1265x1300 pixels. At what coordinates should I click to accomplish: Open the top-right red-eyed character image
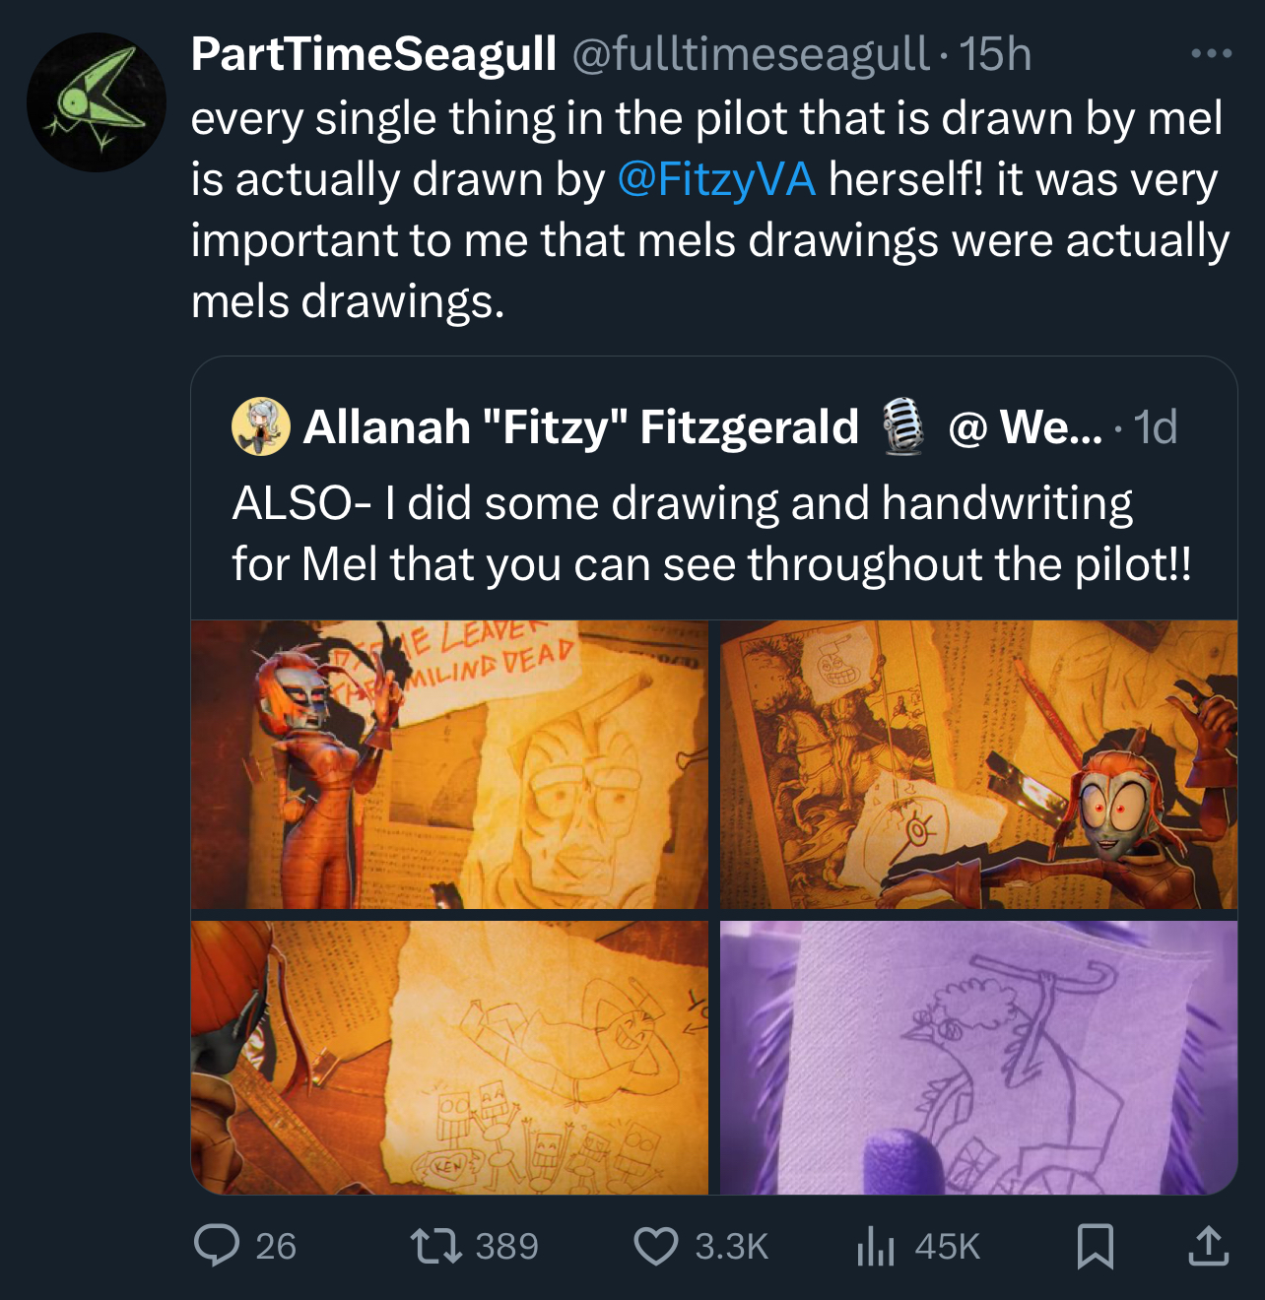[978, 764]
